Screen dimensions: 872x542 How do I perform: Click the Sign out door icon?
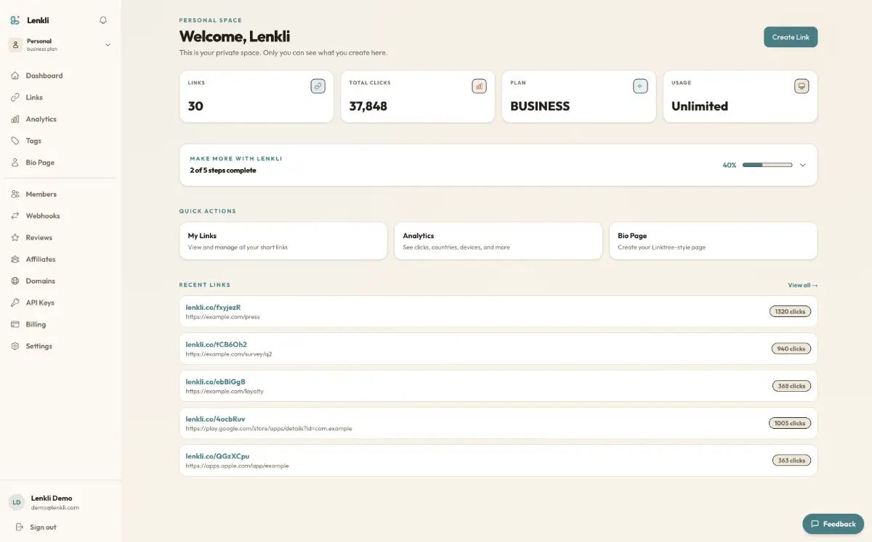19,527
